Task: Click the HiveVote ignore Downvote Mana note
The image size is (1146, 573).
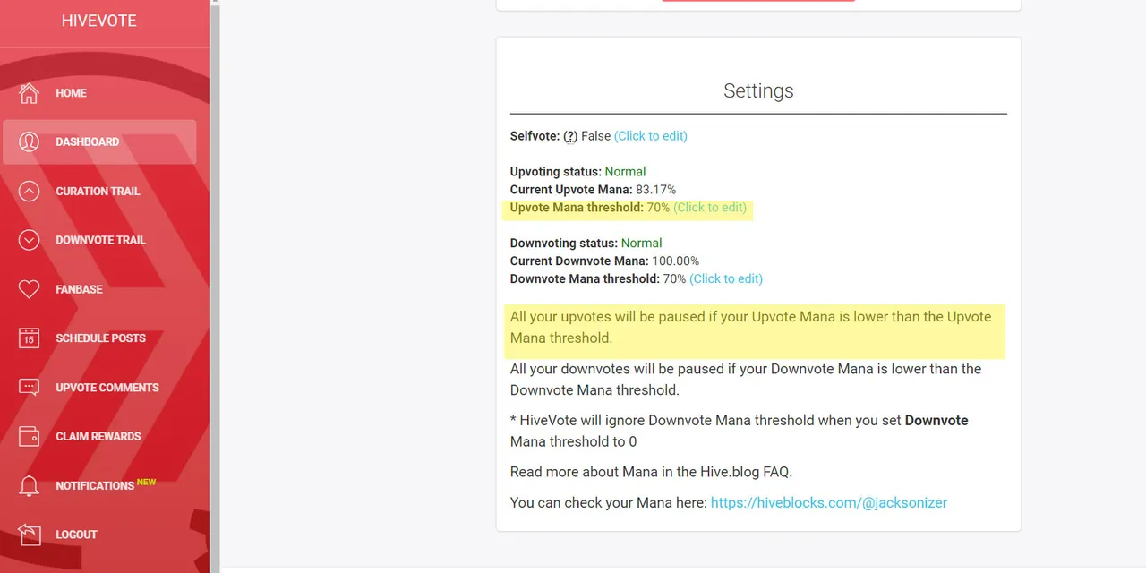Action: (739, 431)
